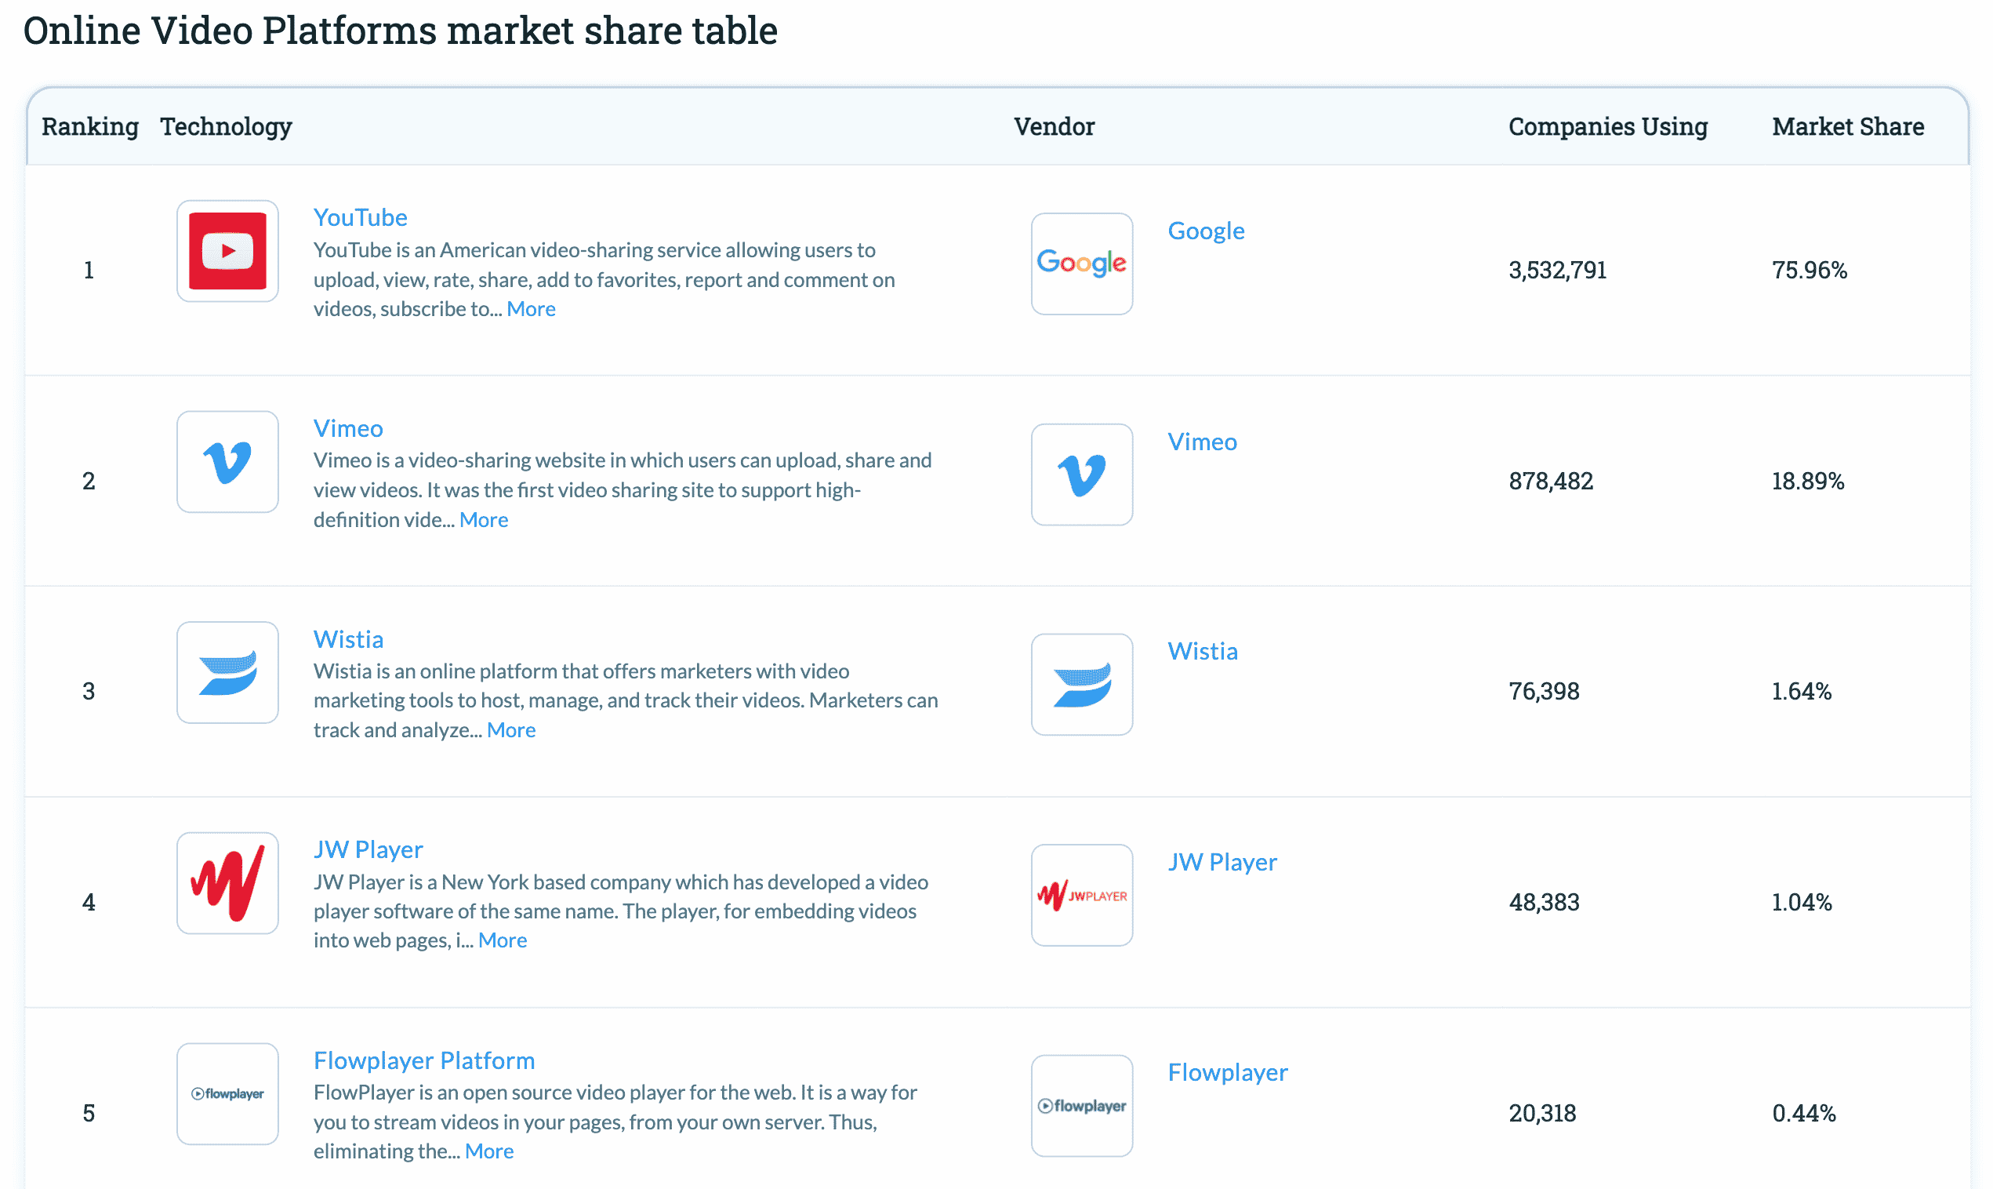This screenshot has width=1993, height=1189.
Task: Click the JW Player technology logo
Action: 227,883
